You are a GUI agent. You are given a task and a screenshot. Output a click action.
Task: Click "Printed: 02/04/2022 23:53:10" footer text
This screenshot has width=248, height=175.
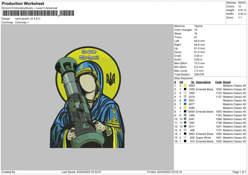165,172
